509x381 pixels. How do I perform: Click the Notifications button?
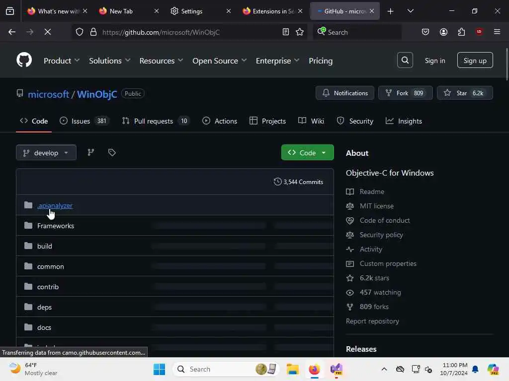(345, 93)
